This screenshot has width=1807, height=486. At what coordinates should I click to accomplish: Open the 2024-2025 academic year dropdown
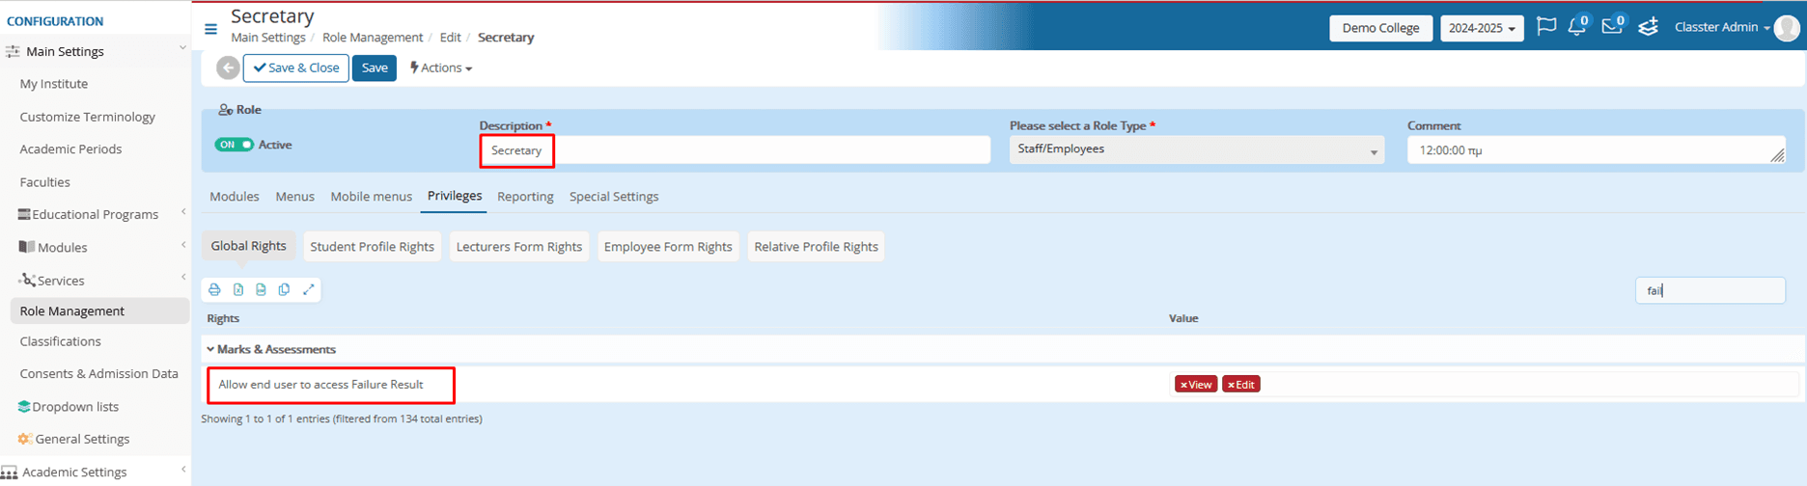(x=1482, y=28)
